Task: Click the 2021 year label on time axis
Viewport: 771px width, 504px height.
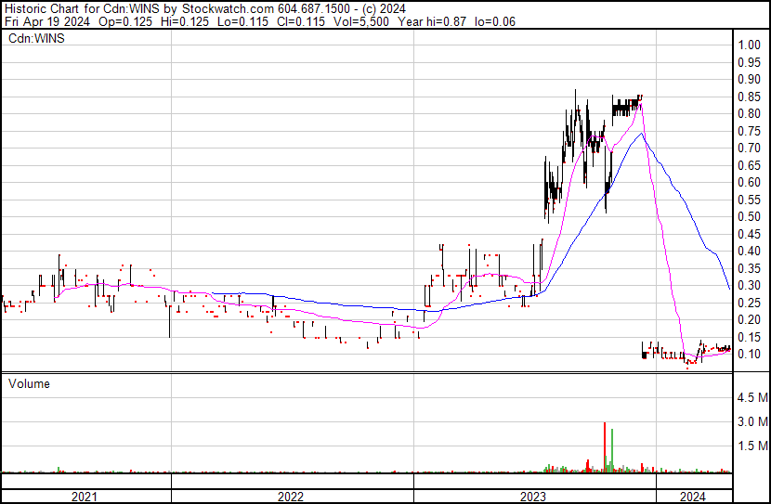Action: [x=85, y=497]
